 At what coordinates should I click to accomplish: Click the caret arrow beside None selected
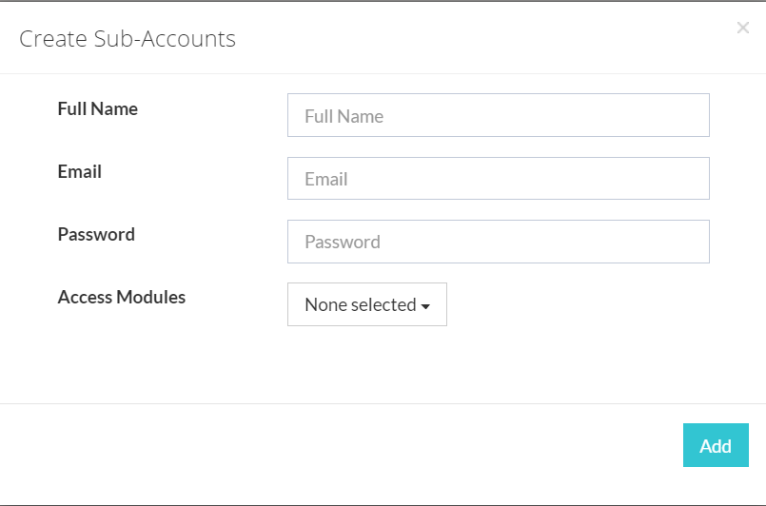pos(425,306)
